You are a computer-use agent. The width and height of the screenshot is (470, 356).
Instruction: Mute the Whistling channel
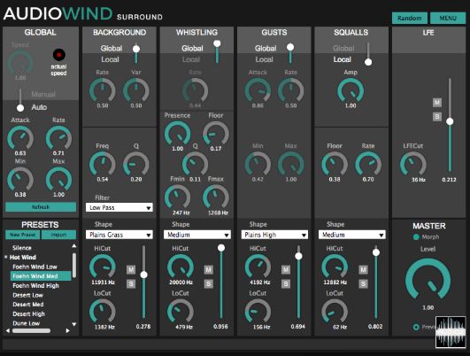click(209, 269)
